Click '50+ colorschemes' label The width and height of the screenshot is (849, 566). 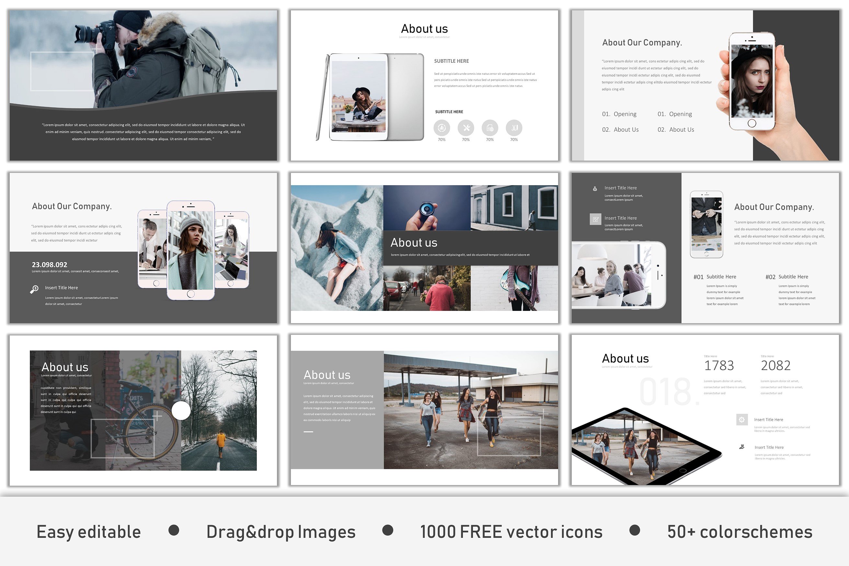[x=740, y=532]
